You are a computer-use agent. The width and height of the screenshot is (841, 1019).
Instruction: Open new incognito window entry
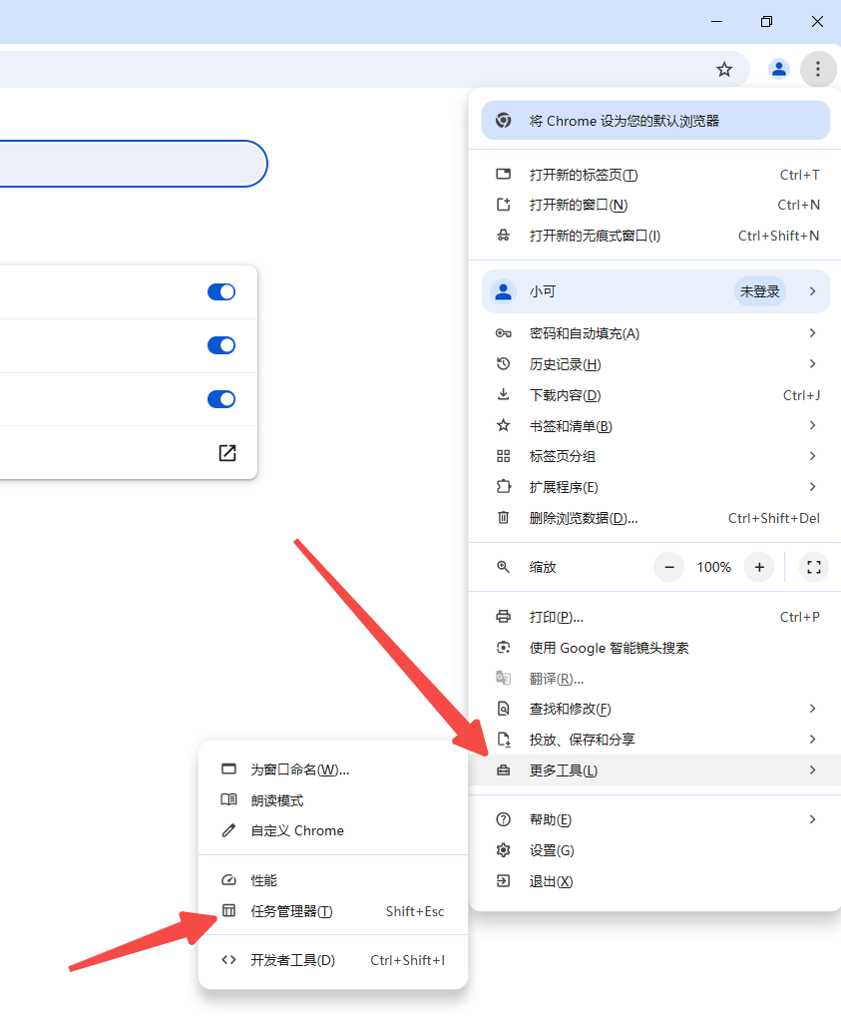[x=655, y=236]
